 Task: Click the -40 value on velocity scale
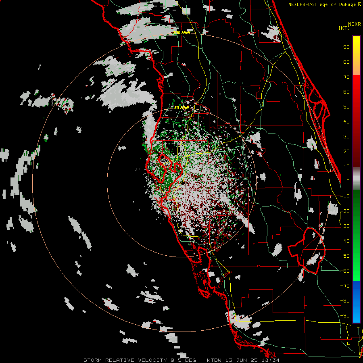[x=345, y=241]
